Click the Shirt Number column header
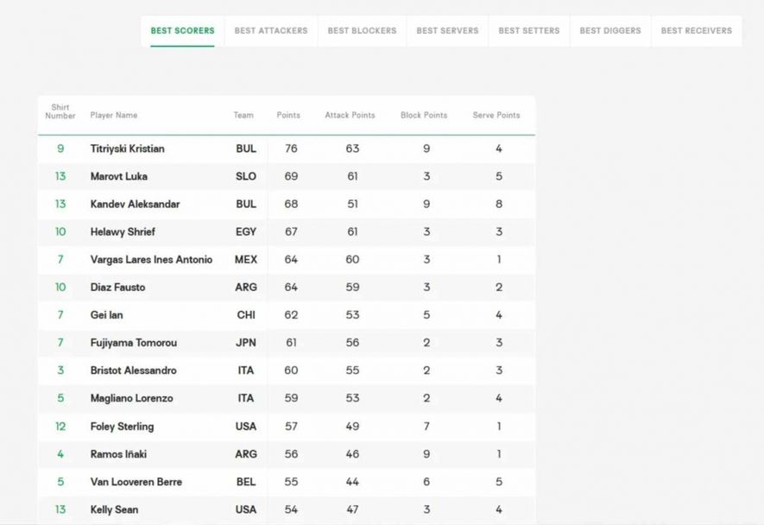Screen dimensions: 764x525 tap(60, 111)
